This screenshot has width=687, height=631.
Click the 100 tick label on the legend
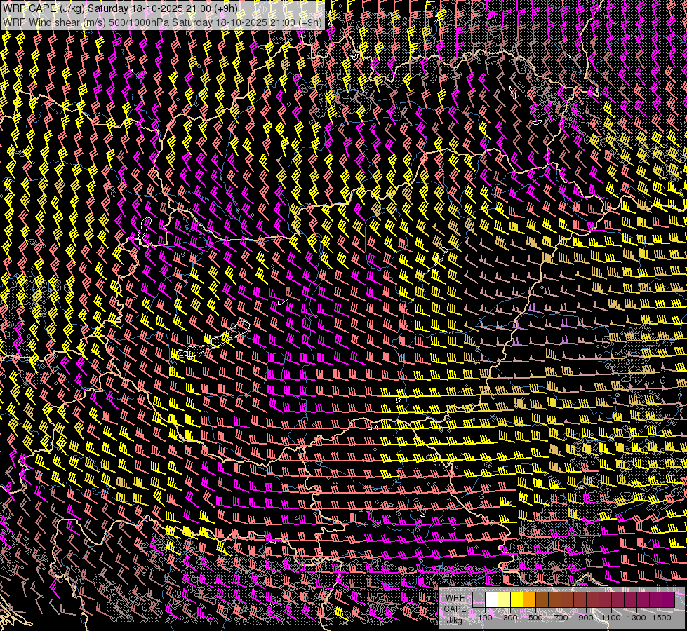(485, 618)
